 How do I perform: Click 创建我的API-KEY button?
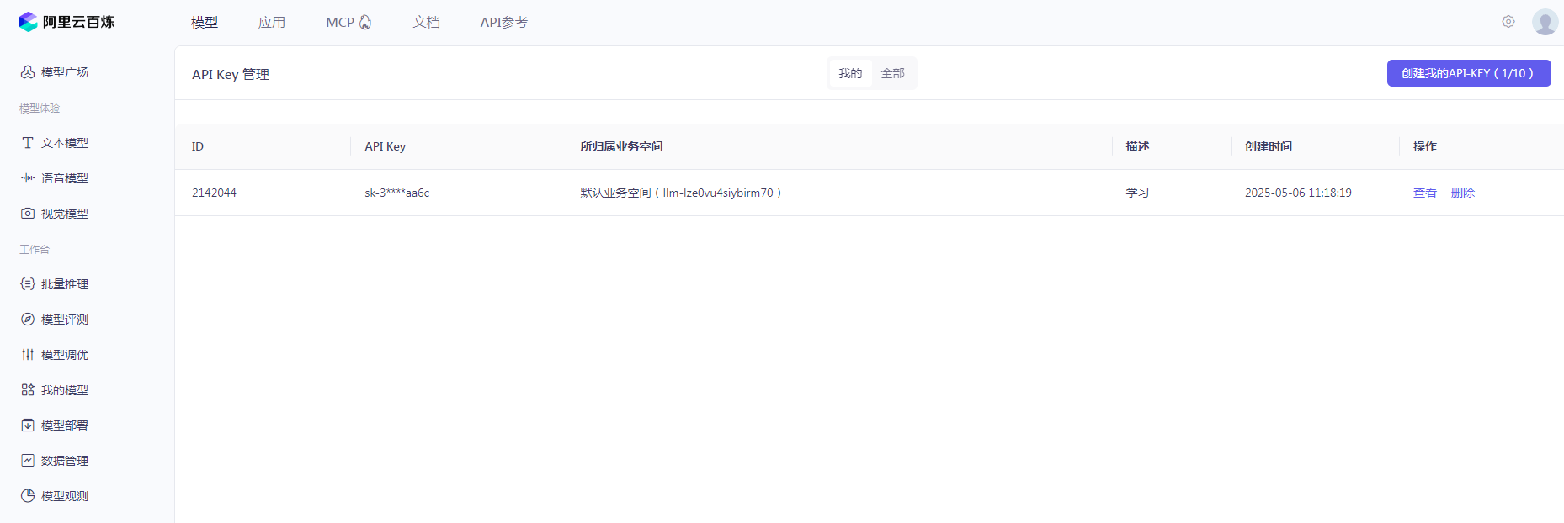1468,74
